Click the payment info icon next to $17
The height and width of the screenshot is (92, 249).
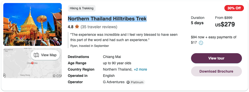(x=201, y=43)
